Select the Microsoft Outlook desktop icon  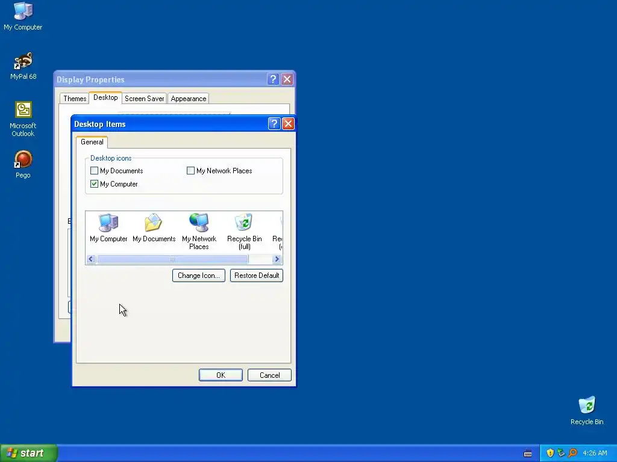coord(23,119)
